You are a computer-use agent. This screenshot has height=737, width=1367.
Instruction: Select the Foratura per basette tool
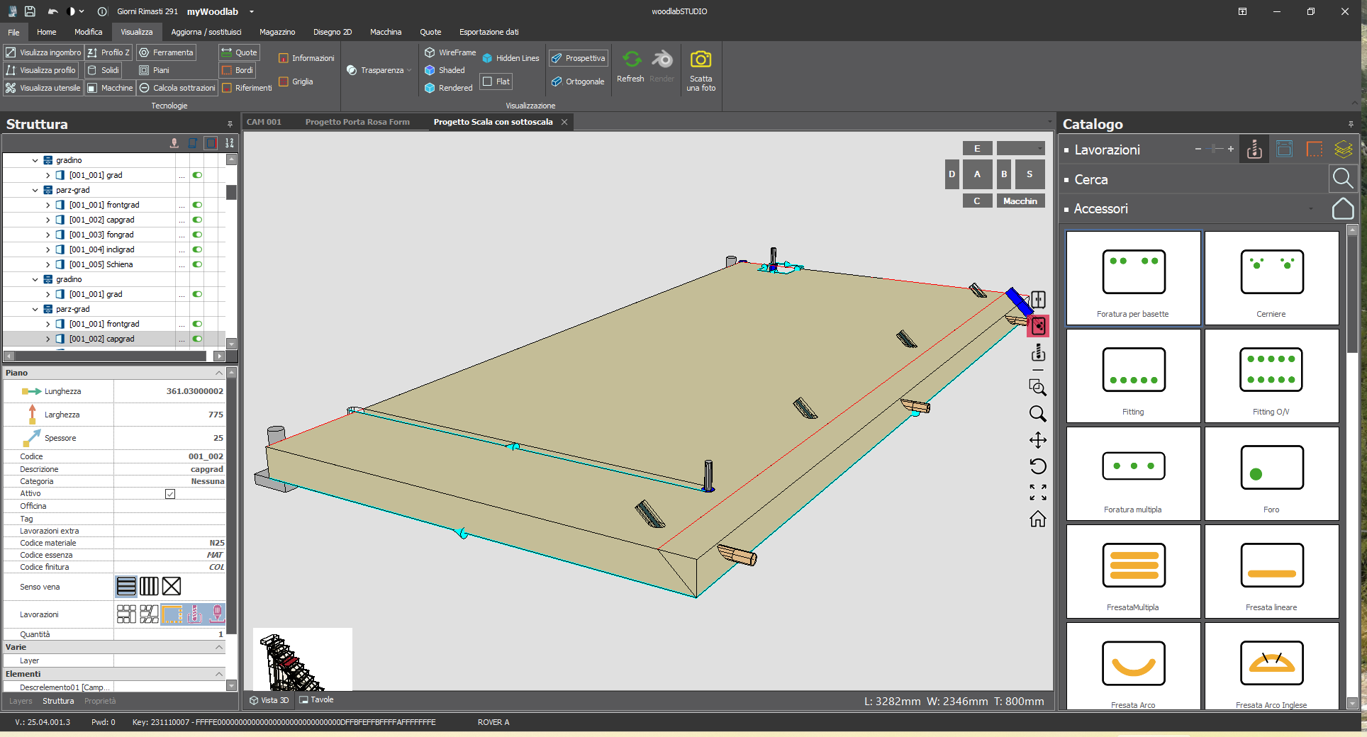1132,278
